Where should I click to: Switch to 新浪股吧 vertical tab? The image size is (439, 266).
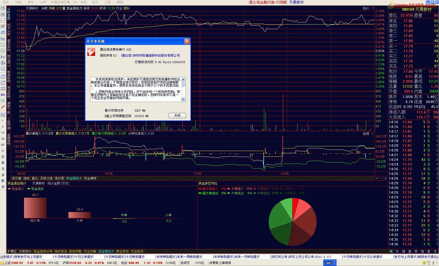tap(9, 76)
